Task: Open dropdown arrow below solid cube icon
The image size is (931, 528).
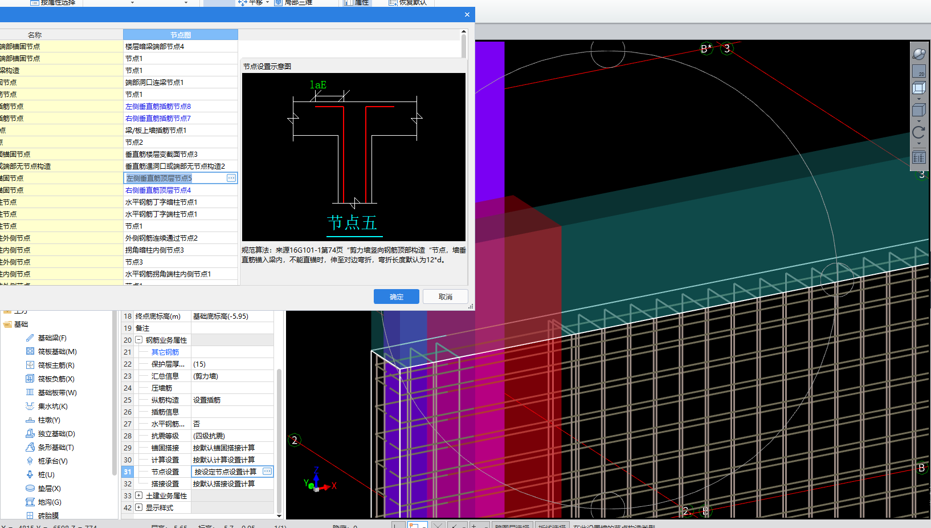Action: click(x=918, y=121)
